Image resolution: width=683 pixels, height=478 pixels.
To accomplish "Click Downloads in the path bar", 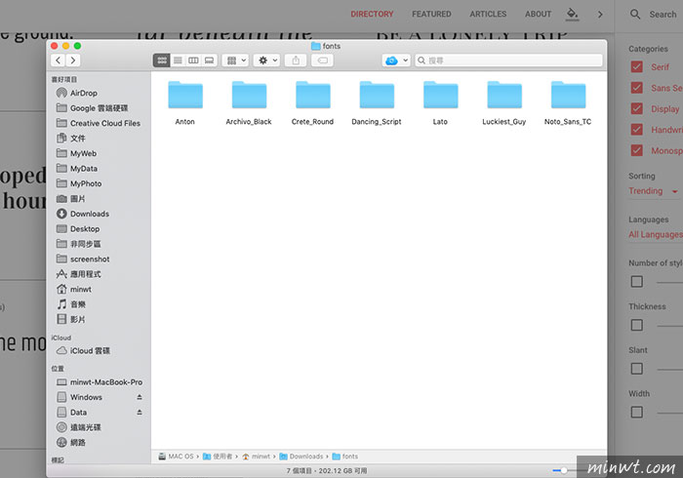I will click(x=301, y=457).
